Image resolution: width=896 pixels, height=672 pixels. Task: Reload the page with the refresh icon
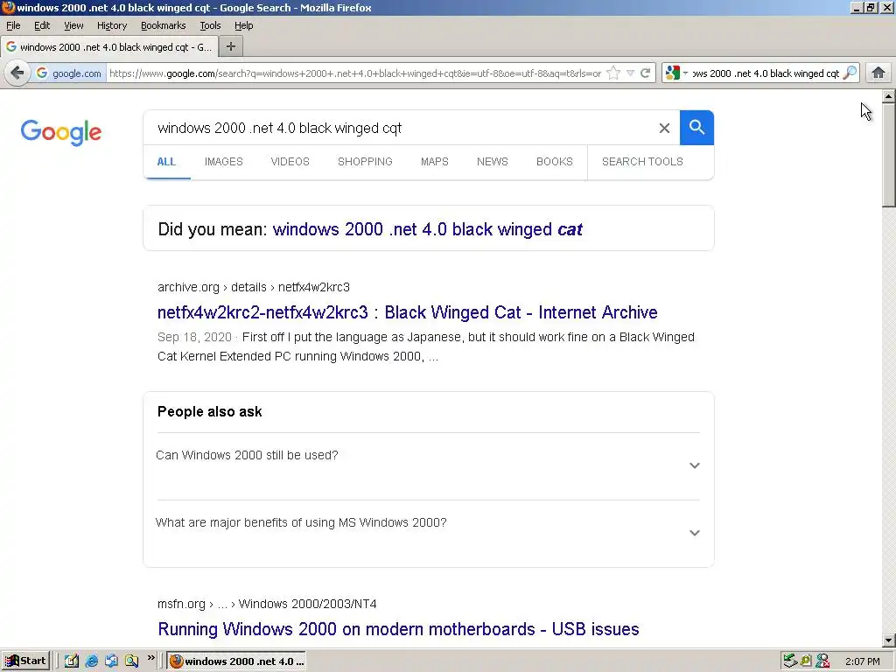pos(646,73)
